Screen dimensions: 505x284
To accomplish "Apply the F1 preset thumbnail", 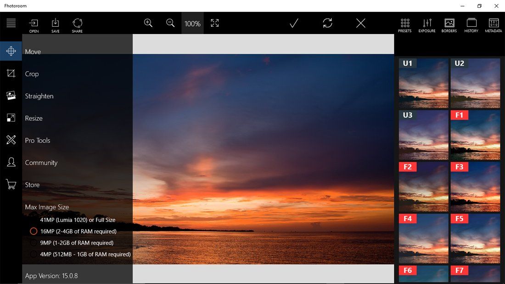I will 475,136.
